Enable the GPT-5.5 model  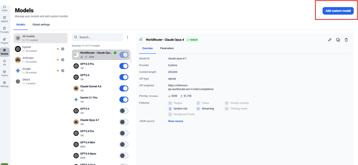click(124, 111)
